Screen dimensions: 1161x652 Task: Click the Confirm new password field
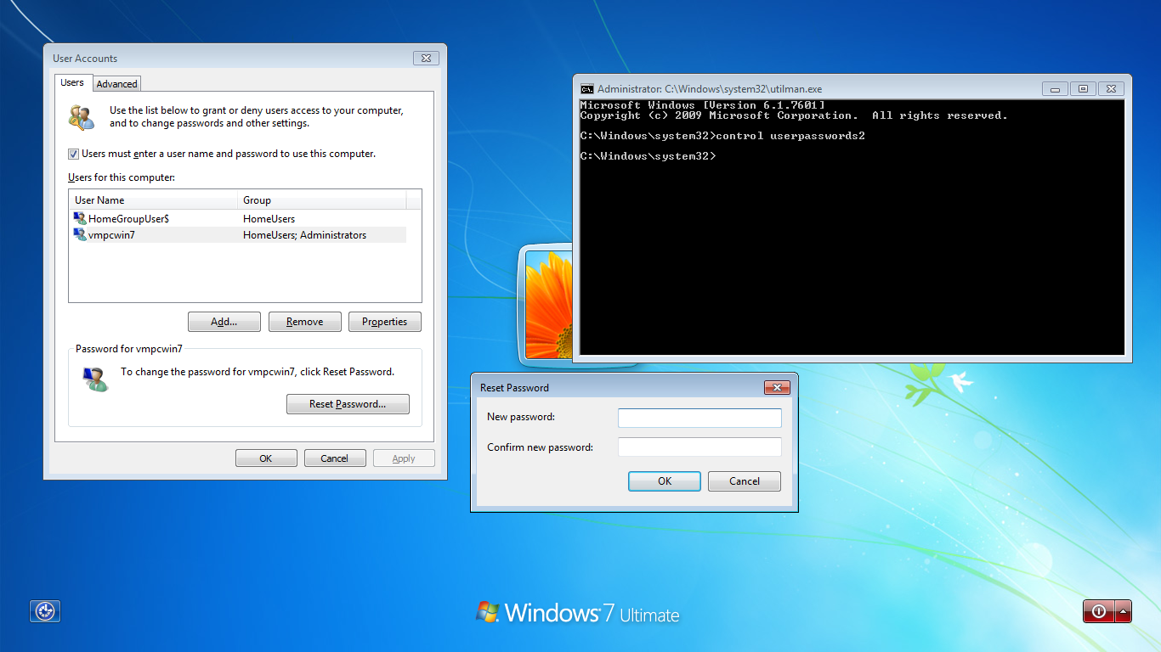[699, 447]
